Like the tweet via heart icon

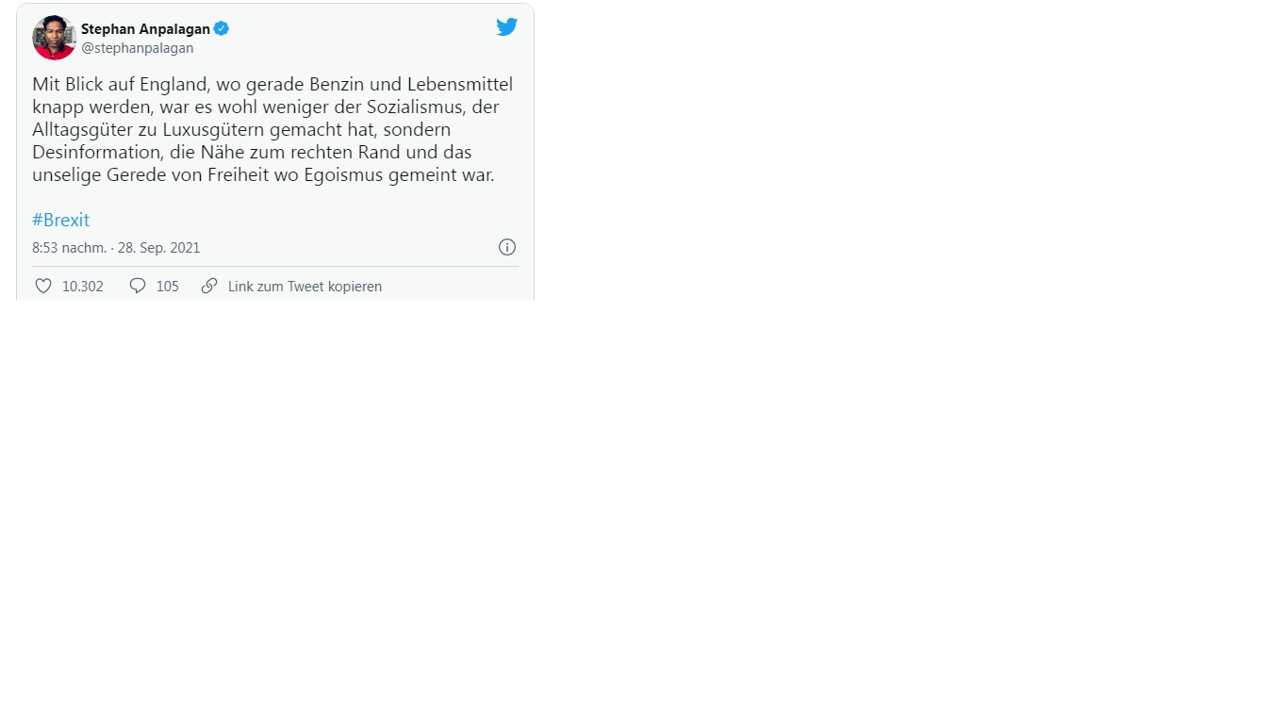coord(43,286)
